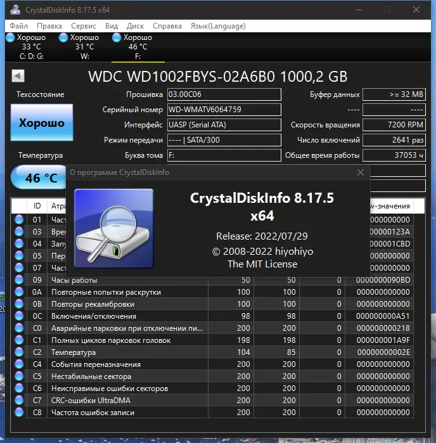Click the status orb for attribute 04
The image size is (436, 443).
tap(19, 243)
